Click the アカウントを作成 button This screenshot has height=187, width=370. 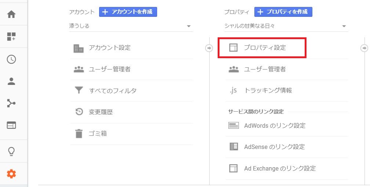128,12
